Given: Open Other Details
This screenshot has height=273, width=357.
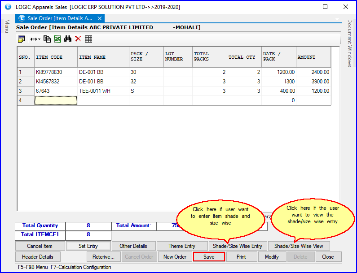Looking at the screenshot, I should click(x=133, y=246).
